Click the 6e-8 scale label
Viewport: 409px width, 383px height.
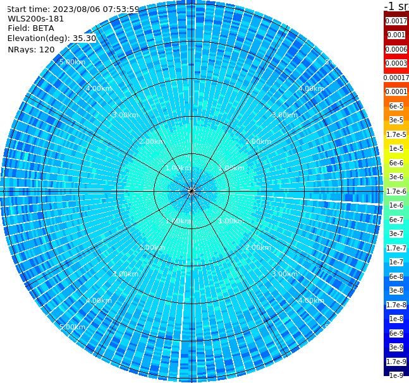tap(396, 276)
